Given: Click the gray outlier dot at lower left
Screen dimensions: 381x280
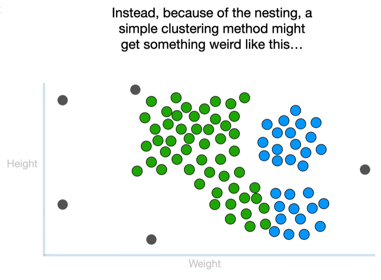Looking at the screenshot, I should [63, 204].
